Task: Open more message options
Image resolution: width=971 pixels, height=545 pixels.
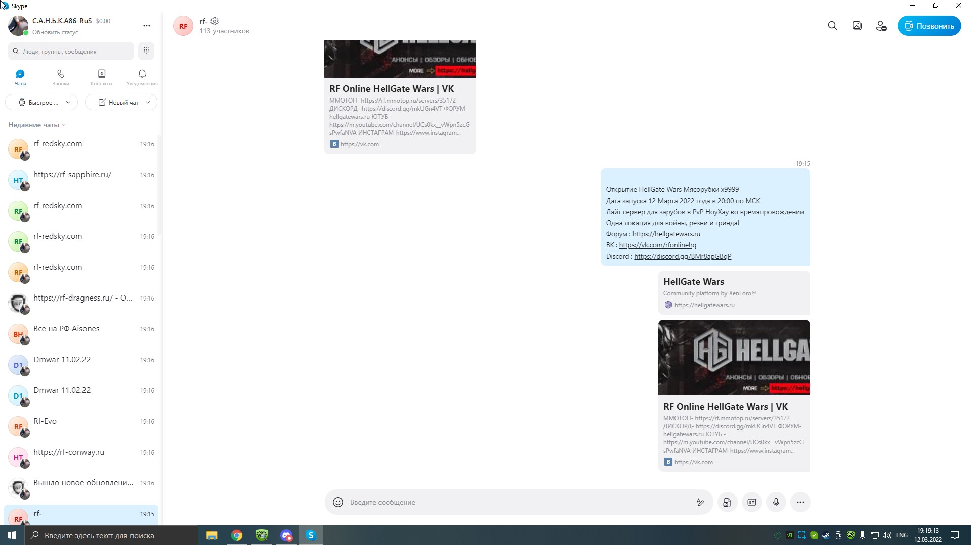Action: point(800,502)
